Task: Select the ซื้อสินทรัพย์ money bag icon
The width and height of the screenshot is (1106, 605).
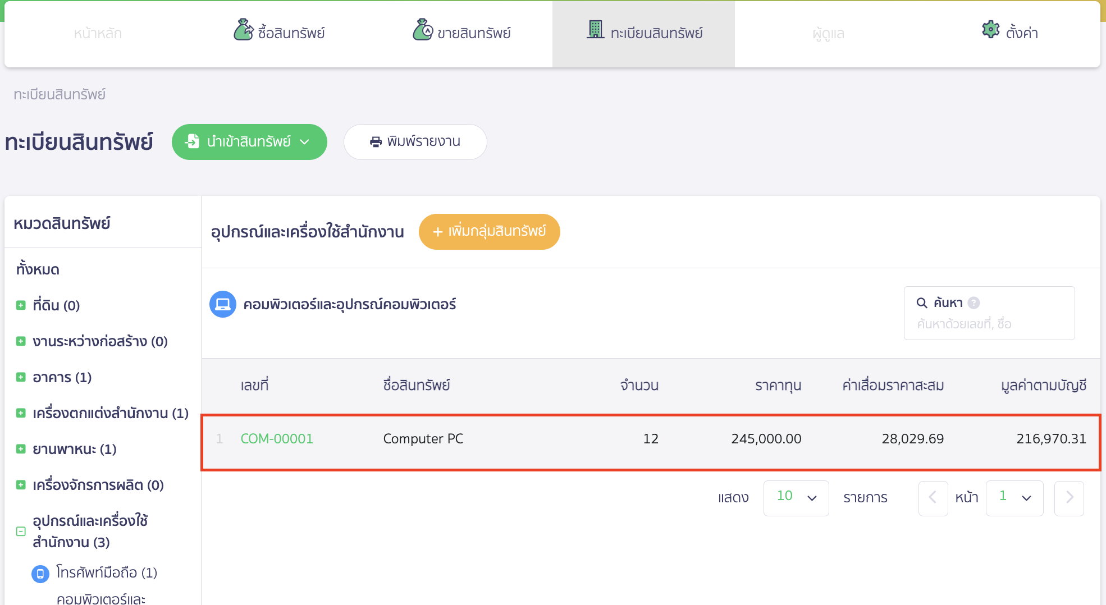Action: pyautogui.click(x=244, y=31)
